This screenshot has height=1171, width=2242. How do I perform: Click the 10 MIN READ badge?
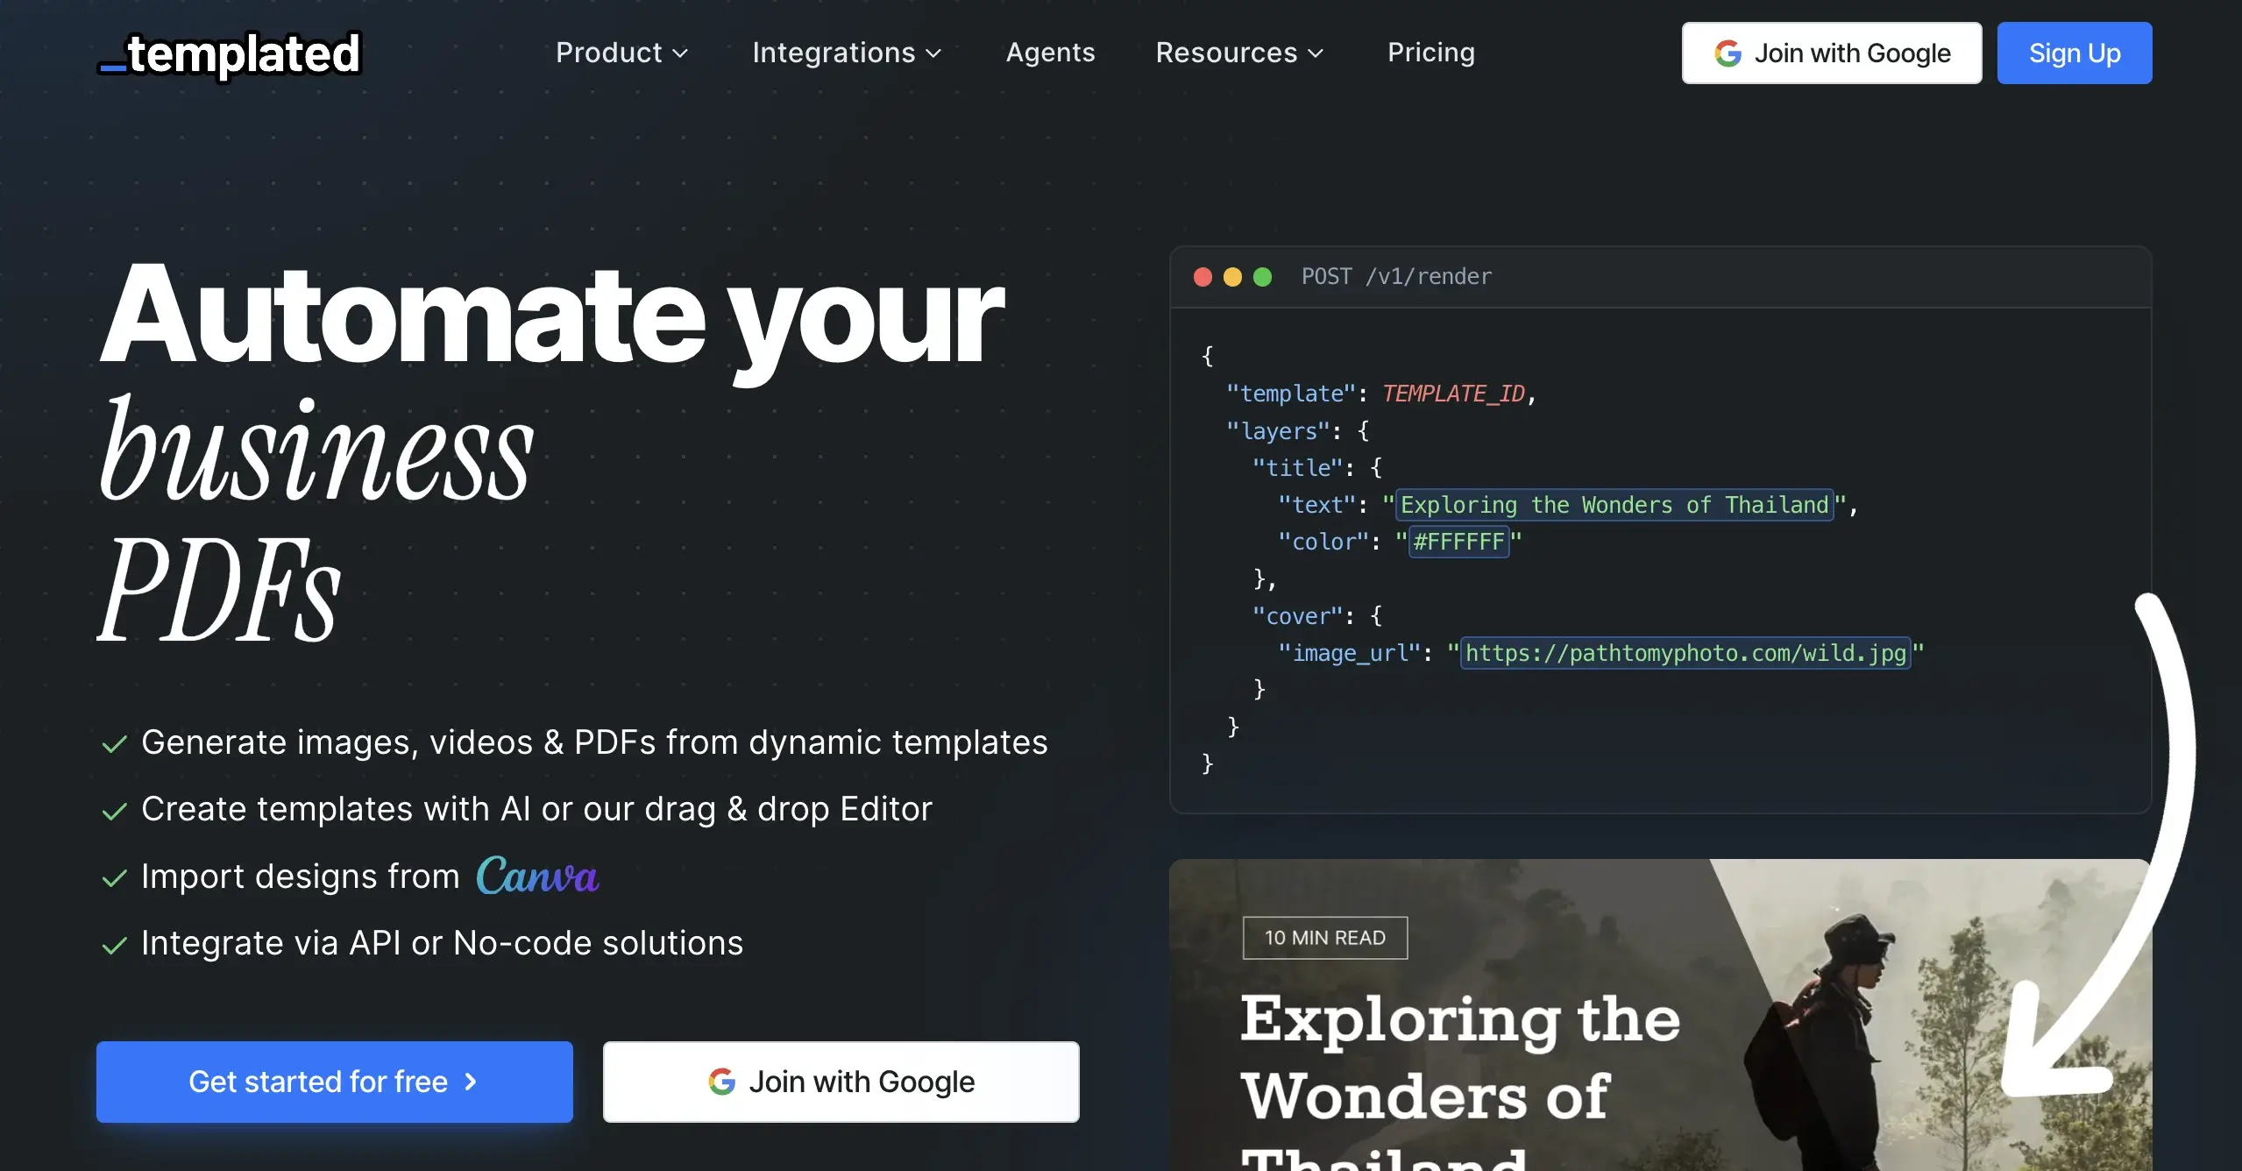coord(1325,938)
